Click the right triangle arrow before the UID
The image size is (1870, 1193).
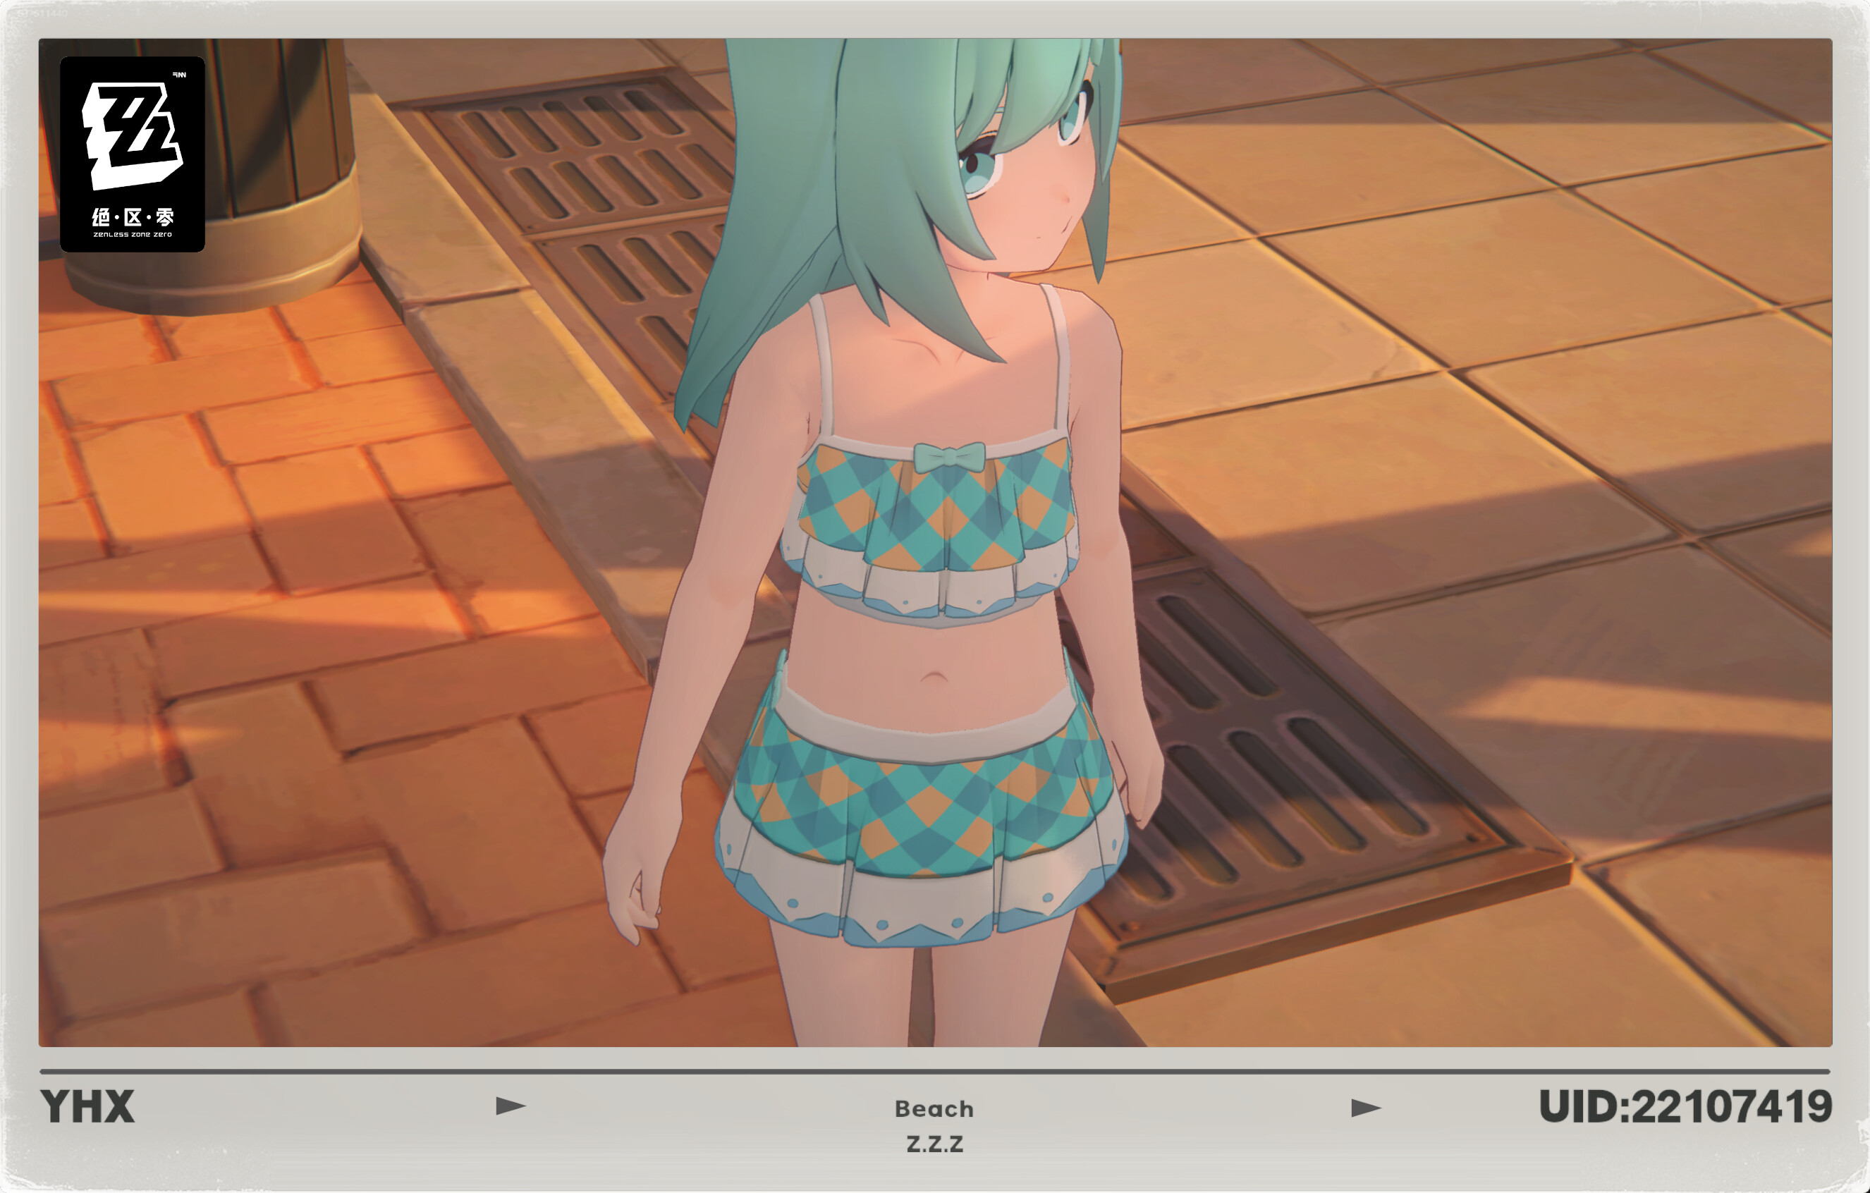tap(1365, 1108)
